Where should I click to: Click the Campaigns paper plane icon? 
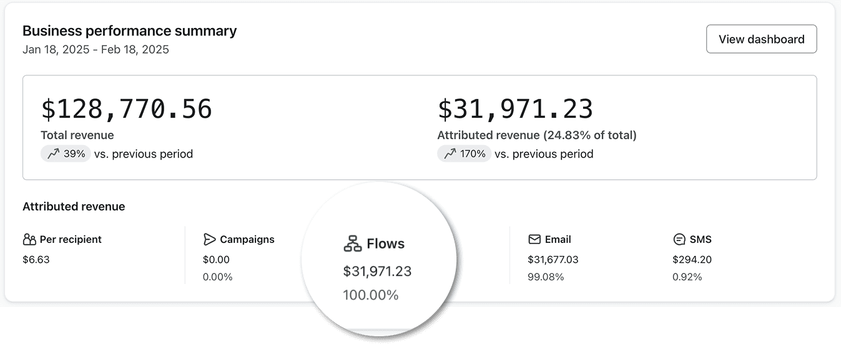click(x=209, y=239)
